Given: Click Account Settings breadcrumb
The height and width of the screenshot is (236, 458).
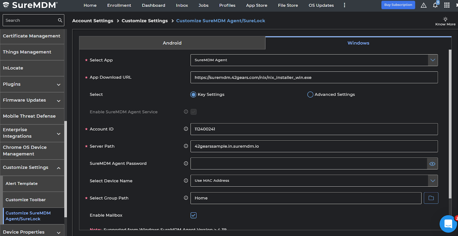Looking at the screenshot, I should pos(93,21).
